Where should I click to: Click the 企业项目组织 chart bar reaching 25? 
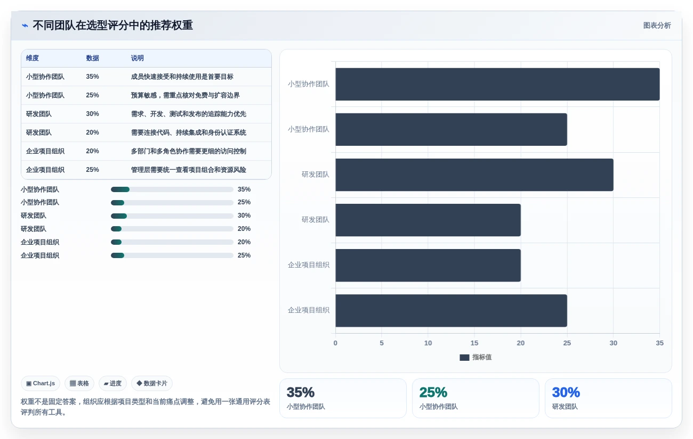(x=451, y=310)
